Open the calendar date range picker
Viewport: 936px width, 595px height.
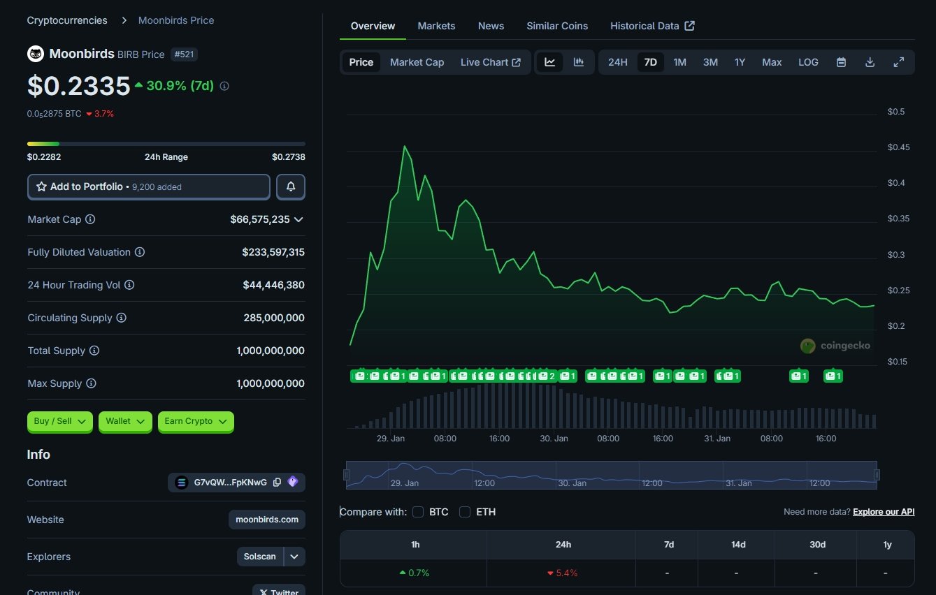(842, 62)
